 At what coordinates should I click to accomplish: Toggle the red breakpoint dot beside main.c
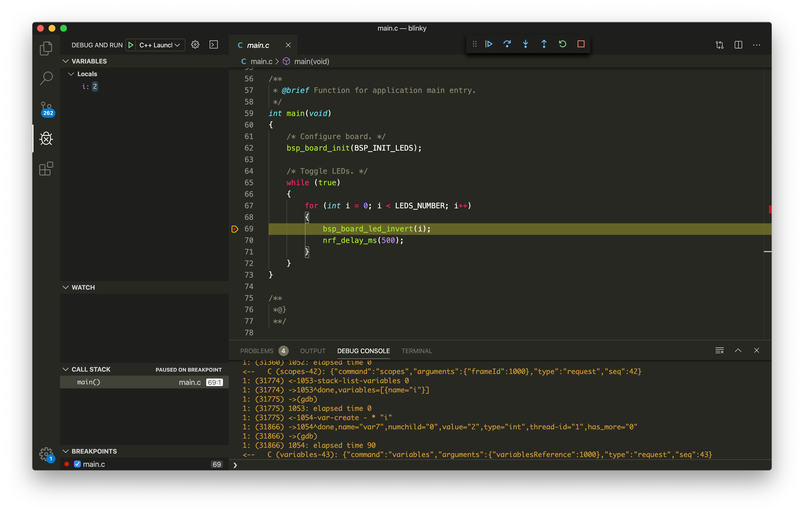click(67, 464)
